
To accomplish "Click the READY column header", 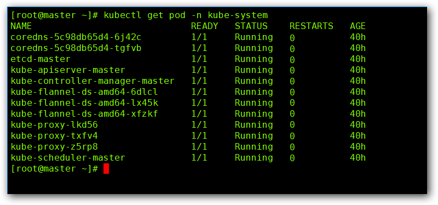I will (204, 26).
